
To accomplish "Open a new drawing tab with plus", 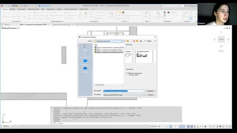I will [77, 24].
